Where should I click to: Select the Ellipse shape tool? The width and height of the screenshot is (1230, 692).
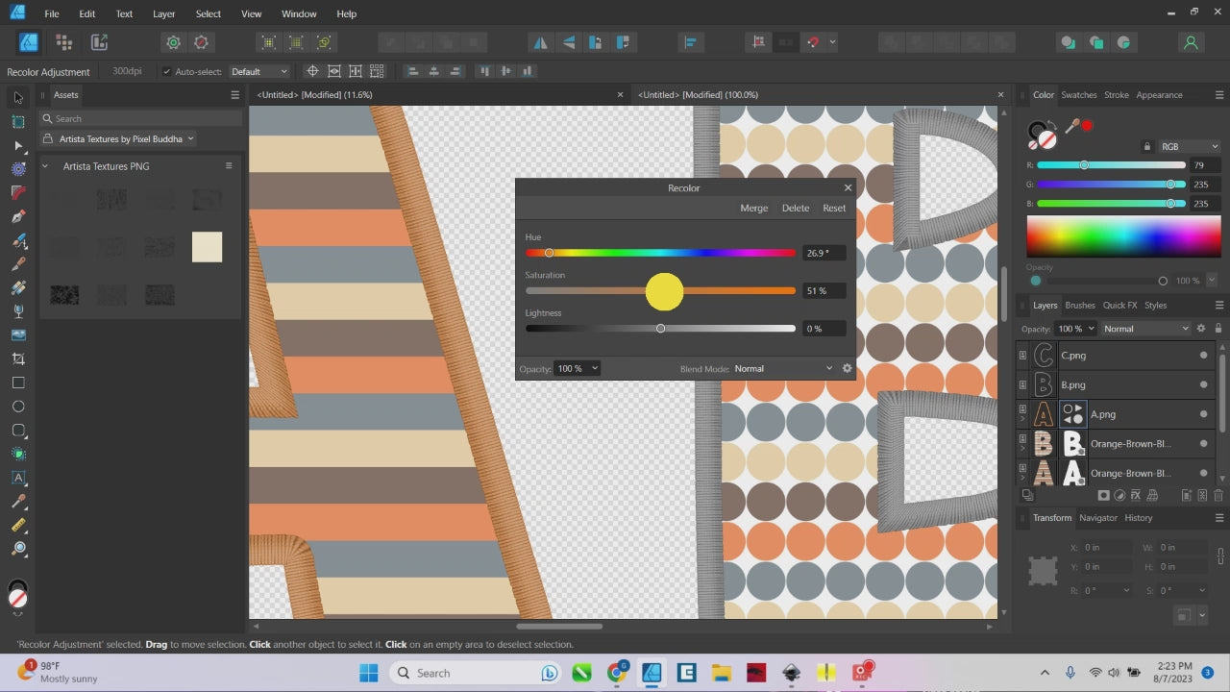point(18,407)
